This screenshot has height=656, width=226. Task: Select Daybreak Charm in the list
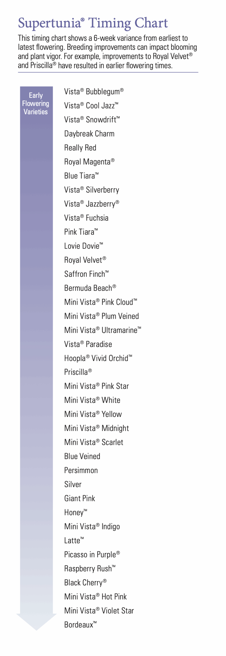pyautogui.click(x=89, y=134)
